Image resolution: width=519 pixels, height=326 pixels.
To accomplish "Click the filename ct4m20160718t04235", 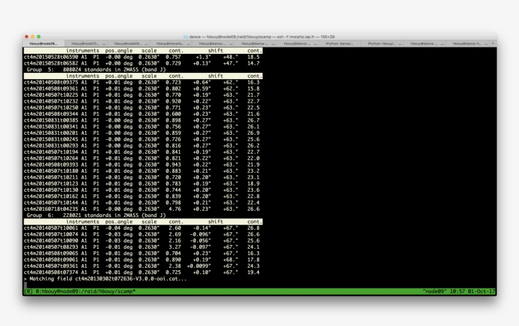I will pos(51,209).
